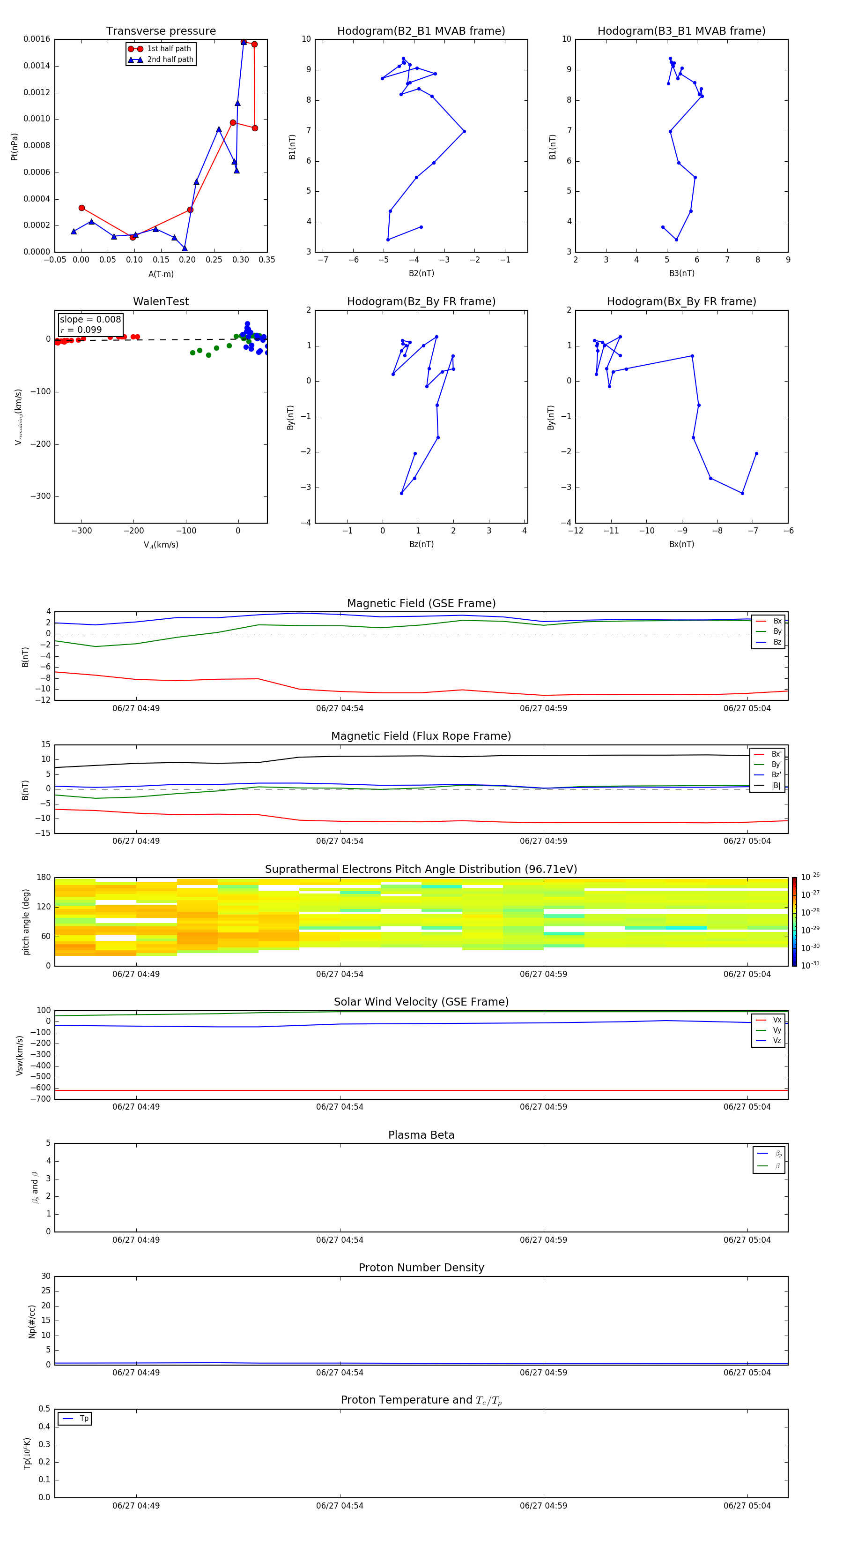Click the "Pt(nPa)" y-axis label
Screen dimensions: 843x1547
coord(15,146)
